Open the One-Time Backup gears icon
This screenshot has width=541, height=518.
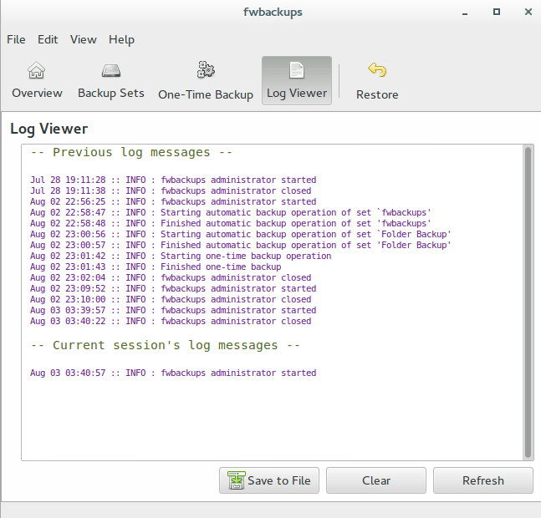(206, 70)
